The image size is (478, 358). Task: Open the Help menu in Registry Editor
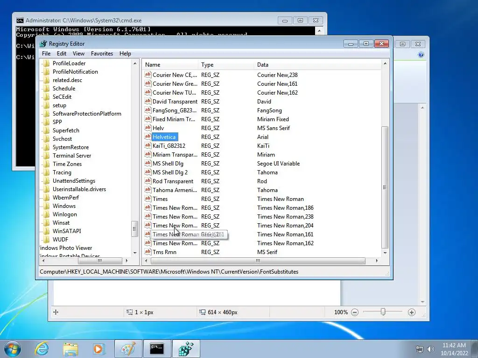click(125, 54)
